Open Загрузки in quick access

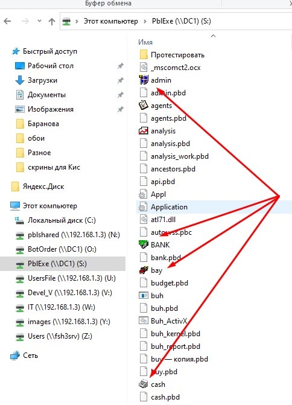pyautogui.click(x=42, y=80)
